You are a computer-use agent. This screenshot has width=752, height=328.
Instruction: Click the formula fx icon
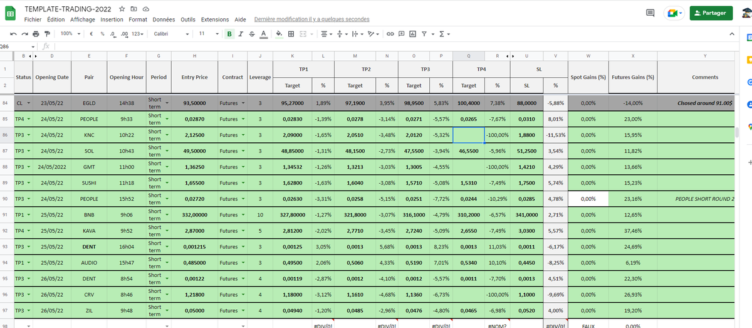(x=46, y=46)
